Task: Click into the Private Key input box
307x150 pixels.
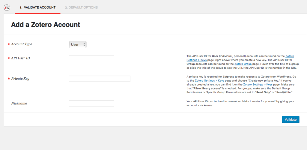Action: (x=100, y=79)
